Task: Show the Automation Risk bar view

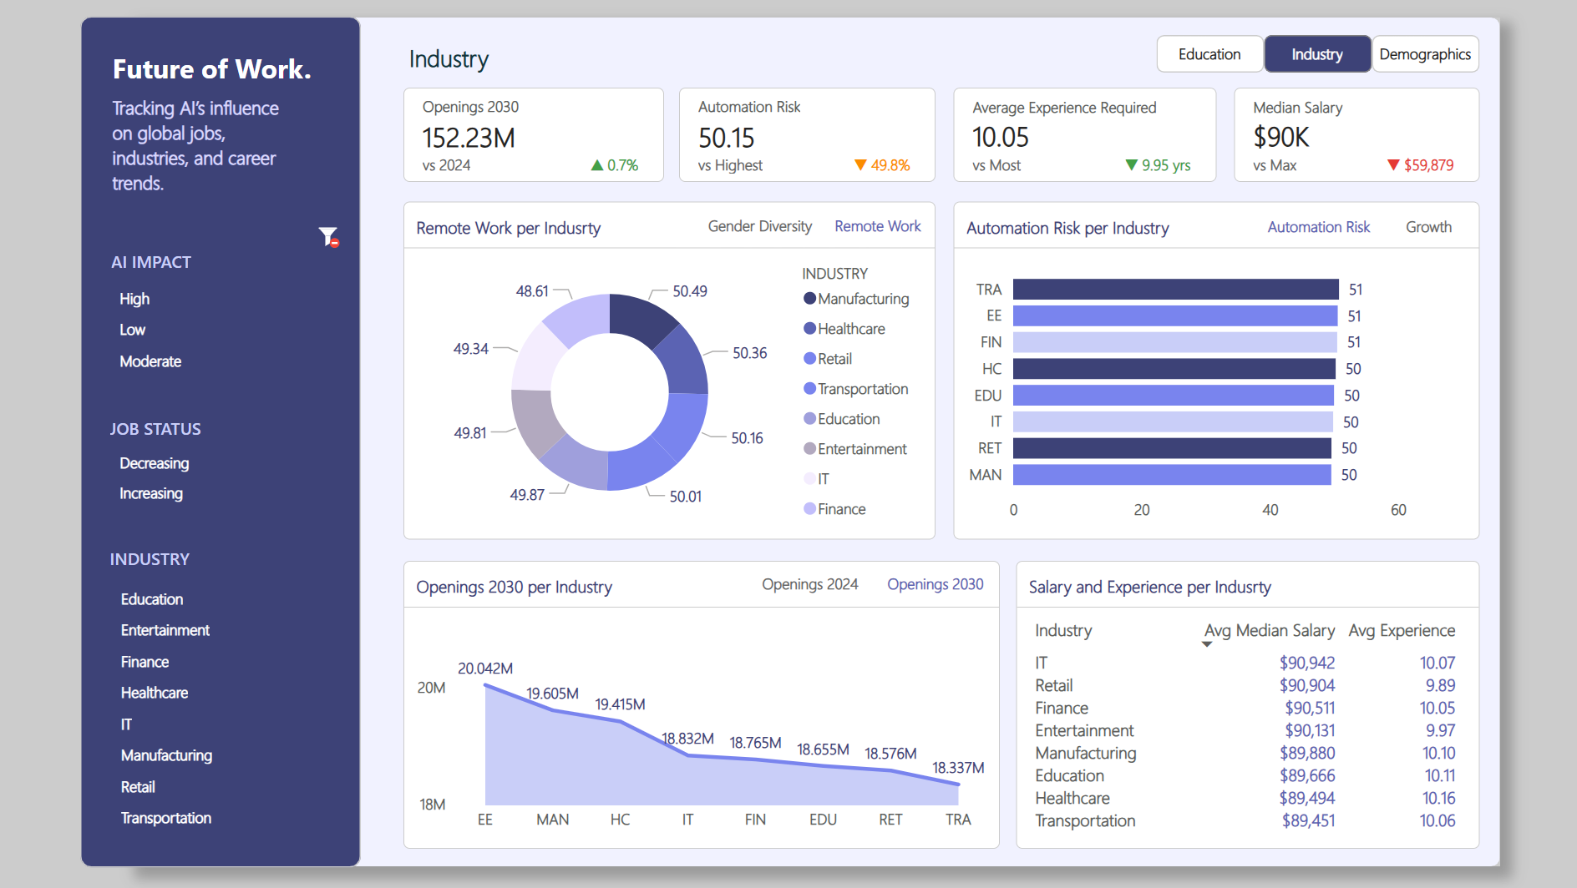Action: (x=1318, y=227)
